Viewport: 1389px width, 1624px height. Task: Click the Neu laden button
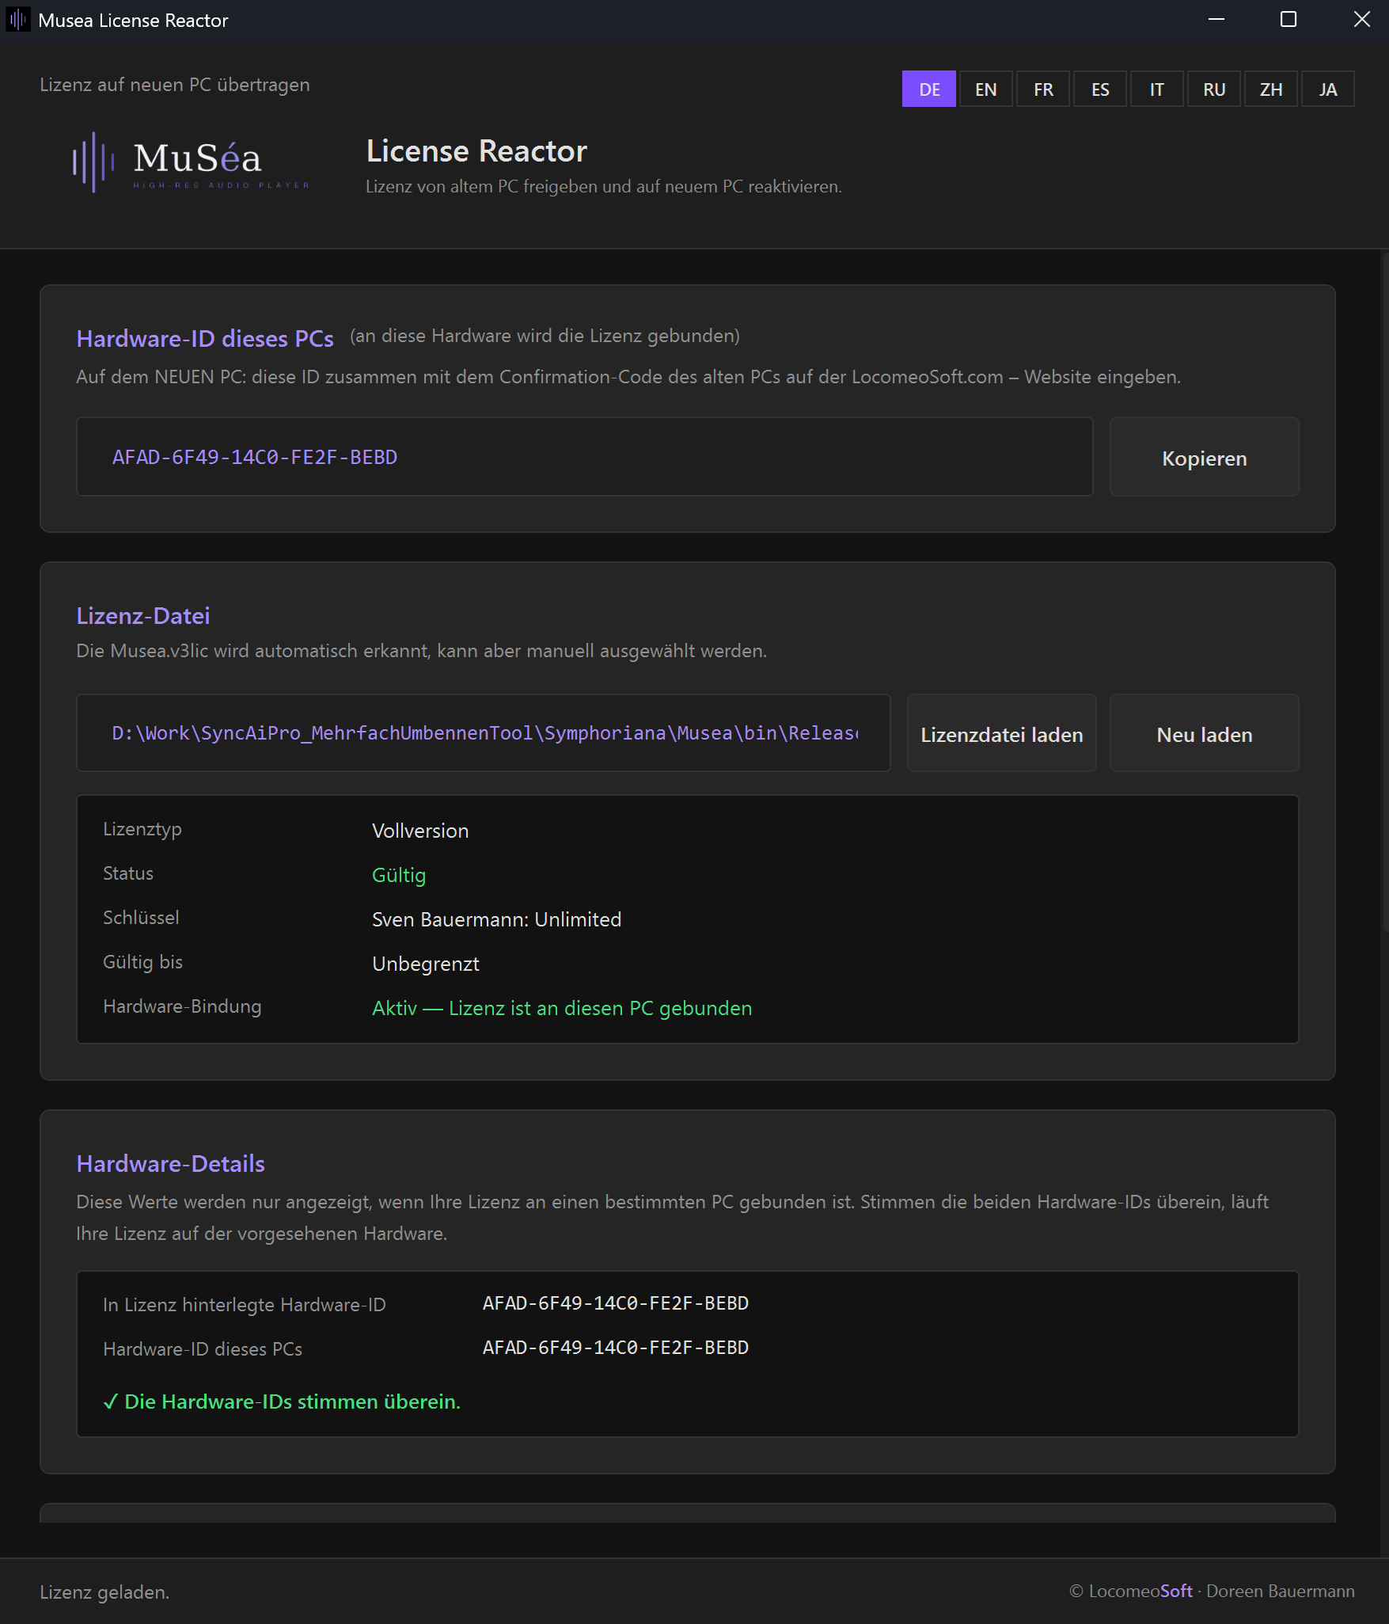(x=1204, y=733)
